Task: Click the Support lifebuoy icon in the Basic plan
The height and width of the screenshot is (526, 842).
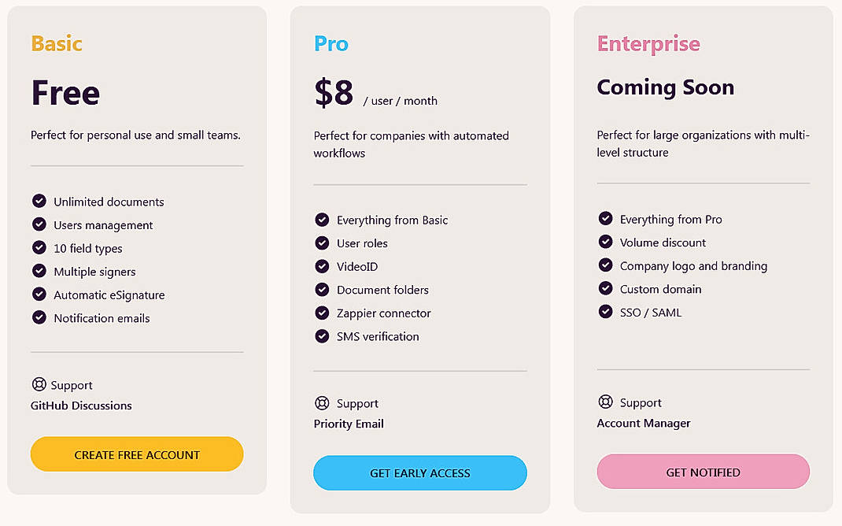Action: (x=39, y=384)
